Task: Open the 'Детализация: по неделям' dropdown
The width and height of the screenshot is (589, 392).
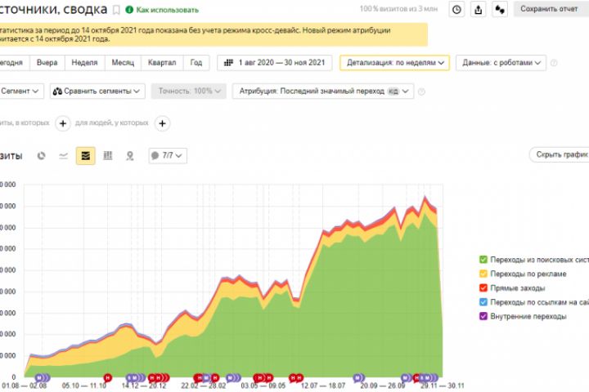Action: [395, 63]
